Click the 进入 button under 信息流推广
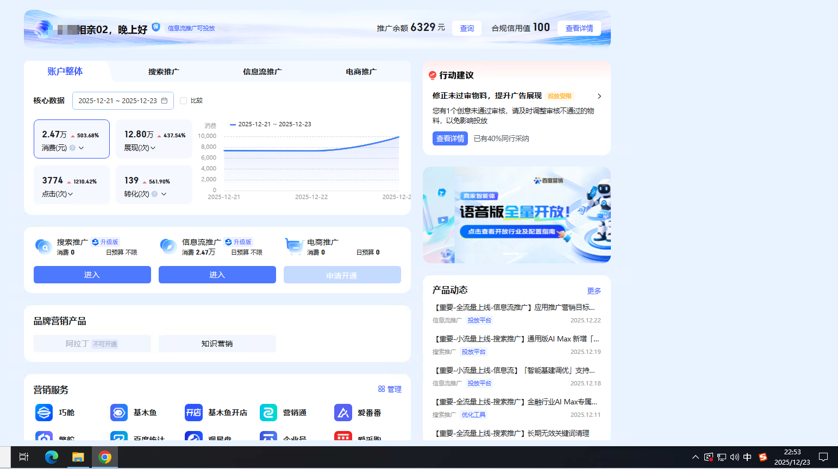 pos(217,275)
